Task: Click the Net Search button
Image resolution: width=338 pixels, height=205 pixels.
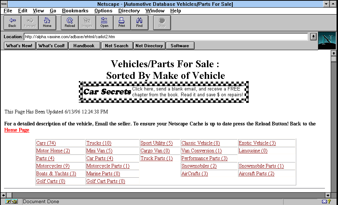Action: pyautogui.click(x=117, y=46)
